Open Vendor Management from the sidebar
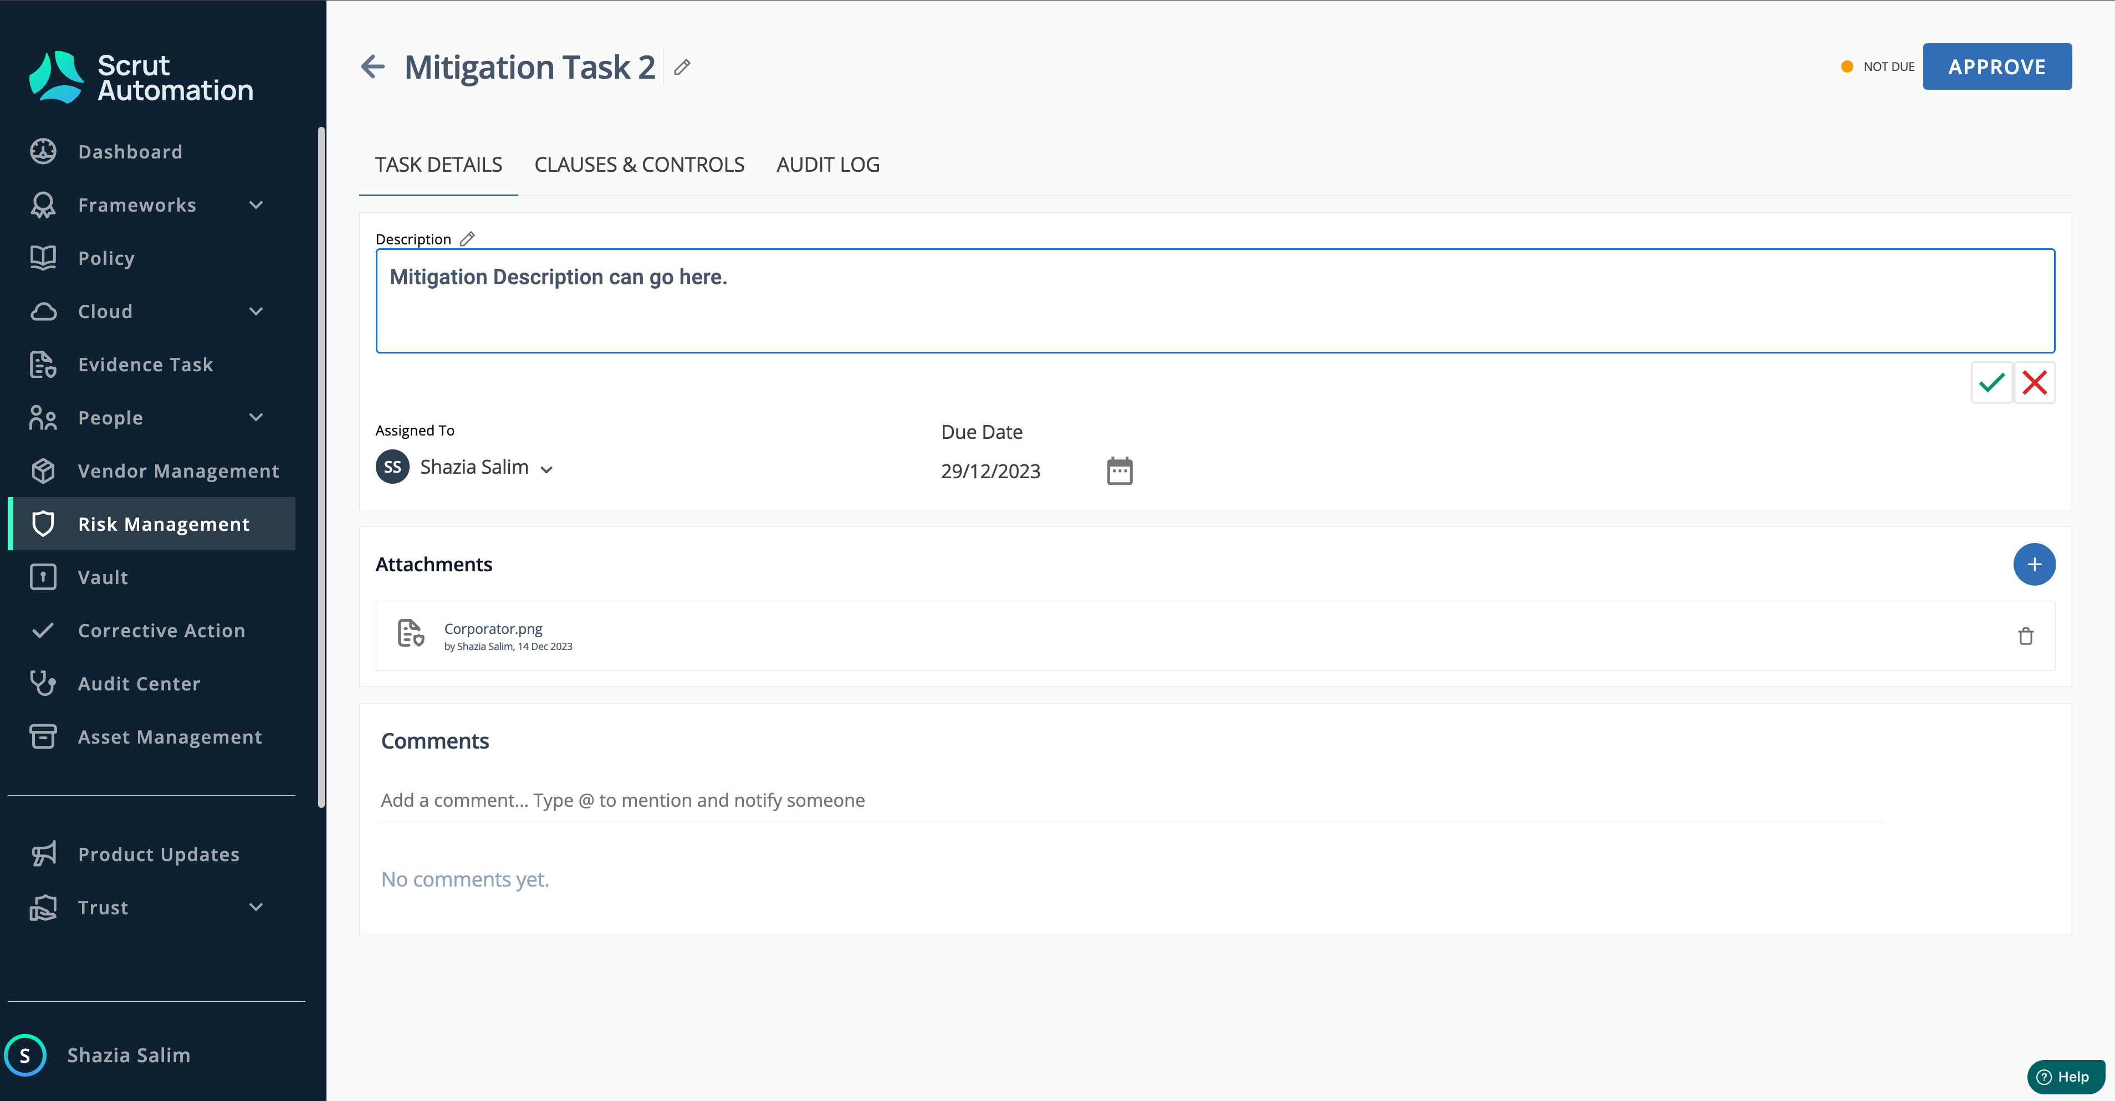Screen dimensions: 2115x1101 coord(151,470)
